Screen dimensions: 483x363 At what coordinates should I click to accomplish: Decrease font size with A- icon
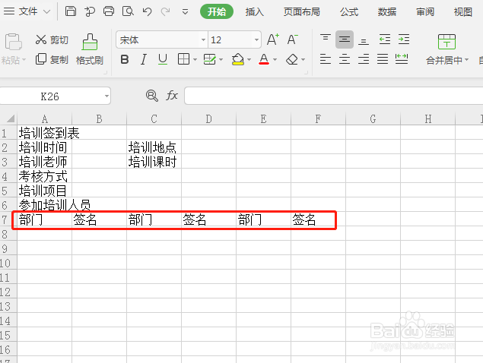pyautogui.click(x=292, y=39)
